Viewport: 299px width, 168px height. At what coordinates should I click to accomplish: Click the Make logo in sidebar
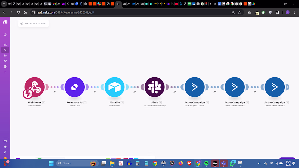tap(5, 22)
